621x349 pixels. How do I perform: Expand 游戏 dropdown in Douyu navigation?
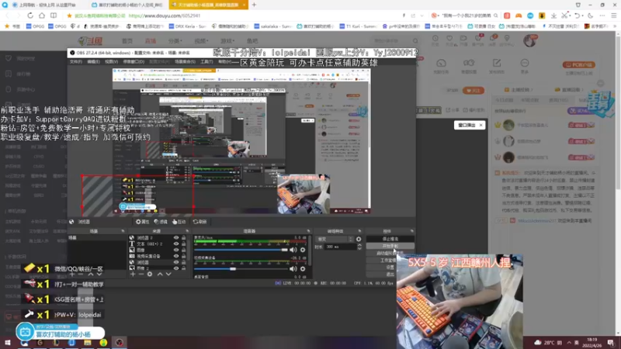227,41
